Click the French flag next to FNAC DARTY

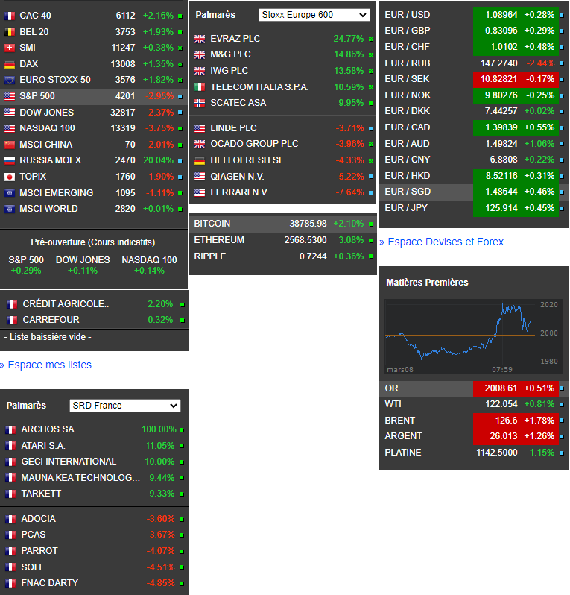point(10,583)
